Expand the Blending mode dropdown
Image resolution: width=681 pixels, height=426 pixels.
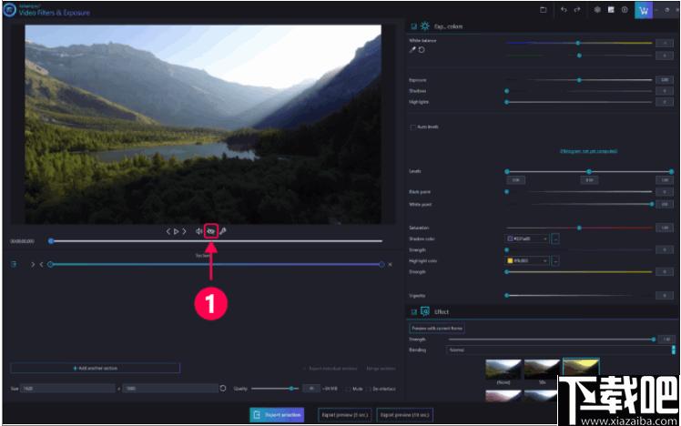(x=560, y=350)
